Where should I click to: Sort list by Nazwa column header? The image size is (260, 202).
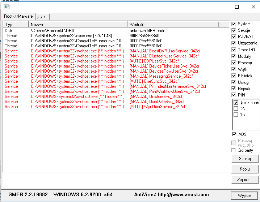click(78, 24)
